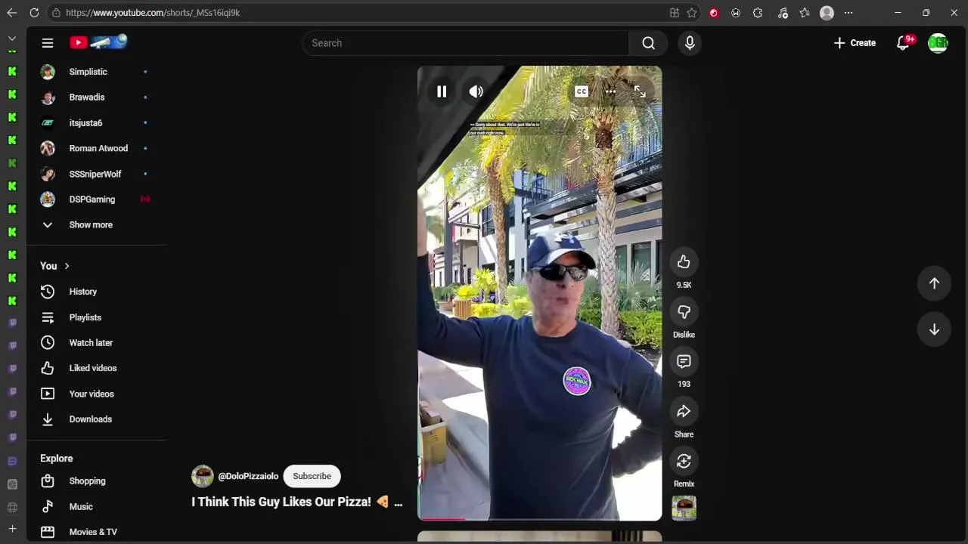The width and height of the screenshot is (968, 544).
Task: Reload the current page
Action: point(34,13)
